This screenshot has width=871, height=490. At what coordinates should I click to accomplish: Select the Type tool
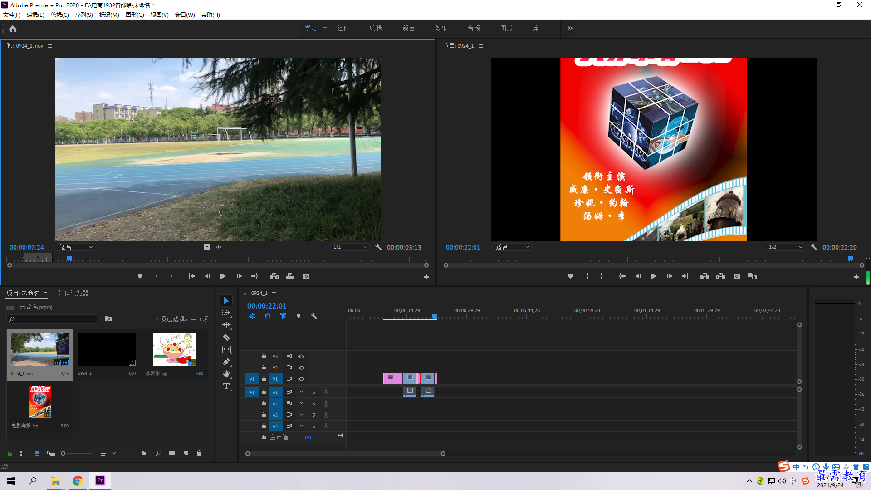226,386
